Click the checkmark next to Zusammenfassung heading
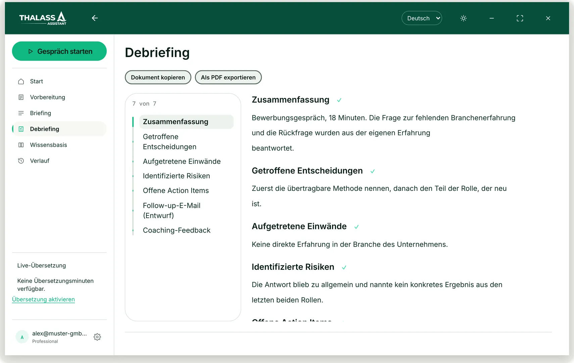This screenshot has width=574, height=363. click(x=339, y=100)
